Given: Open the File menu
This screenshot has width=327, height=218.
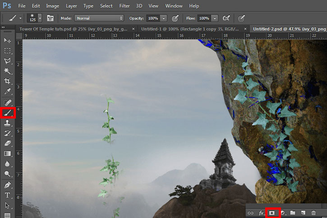Looking at the screenshot, I should (x=22, y=6).
